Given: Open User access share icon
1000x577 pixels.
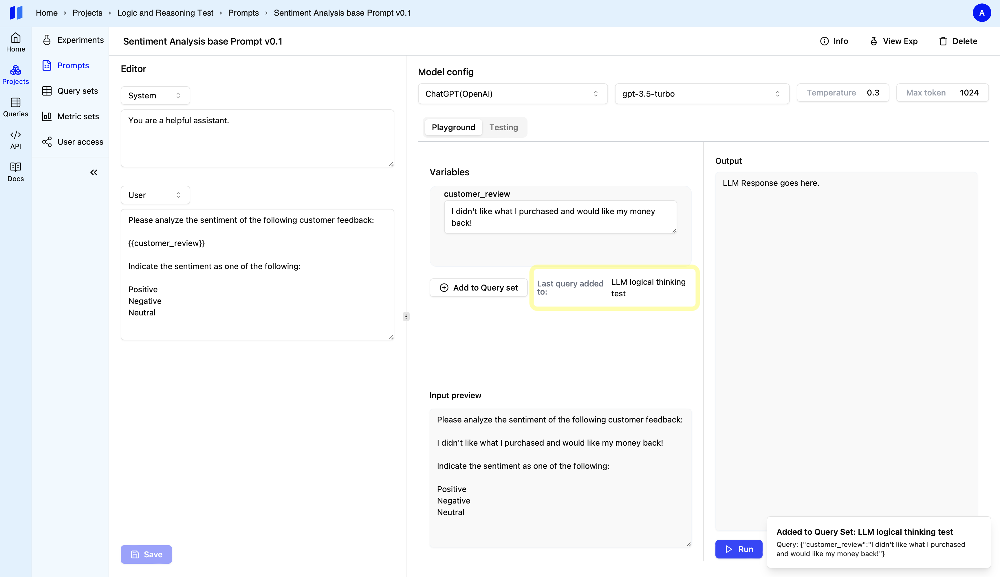Looking at the screenshot, I should (x=47, y=142).
